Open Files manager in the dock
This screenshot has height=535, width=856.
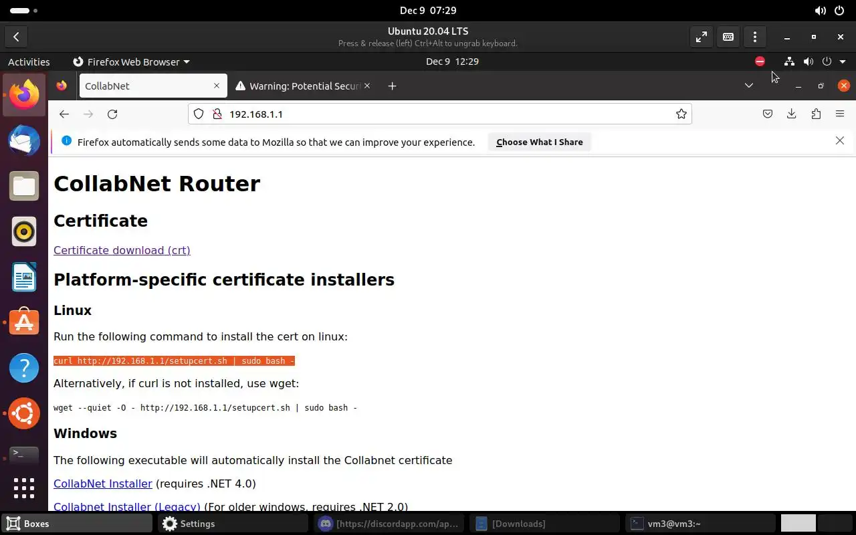24,186
